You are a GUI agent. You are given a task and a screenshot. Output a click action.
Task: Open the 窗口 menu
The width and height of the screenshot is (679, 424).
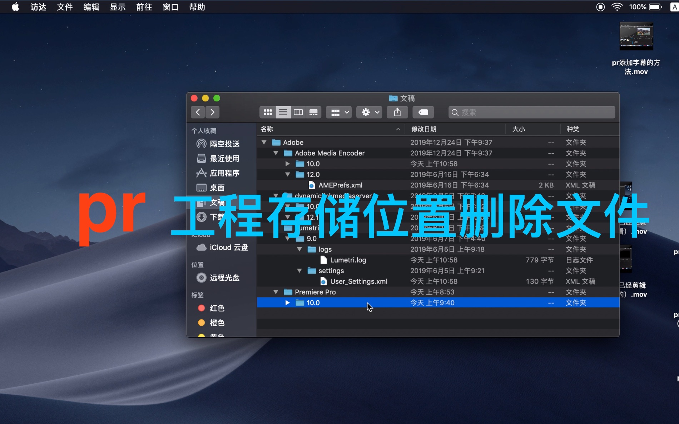click(170, 7)
